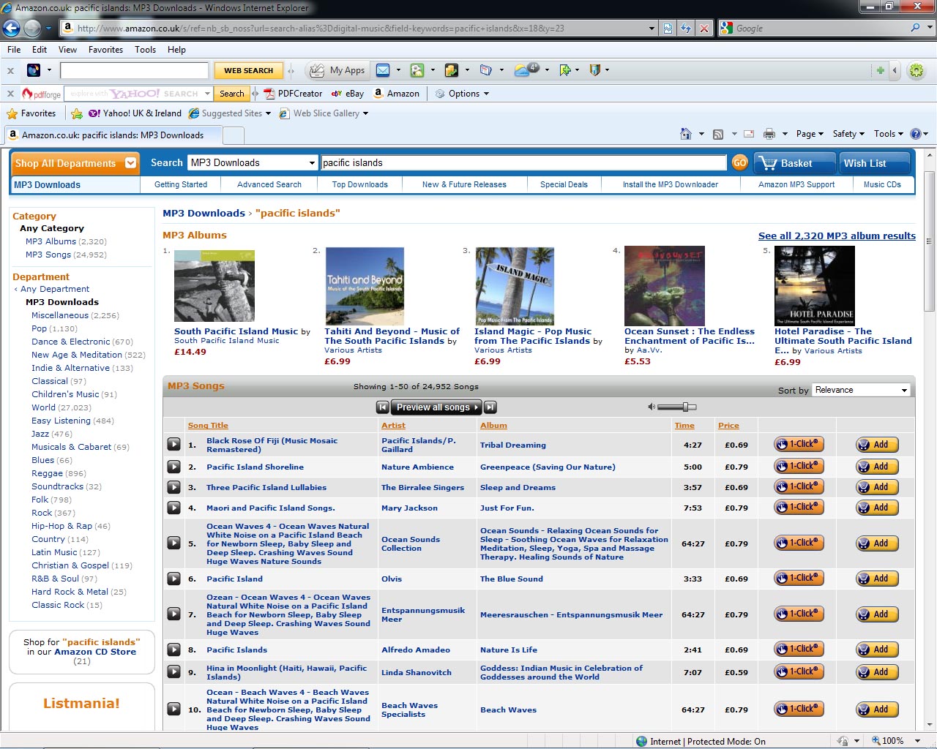937x749 pixels.
Task: Click the pacific islands search field
Action: click(523, 162)
